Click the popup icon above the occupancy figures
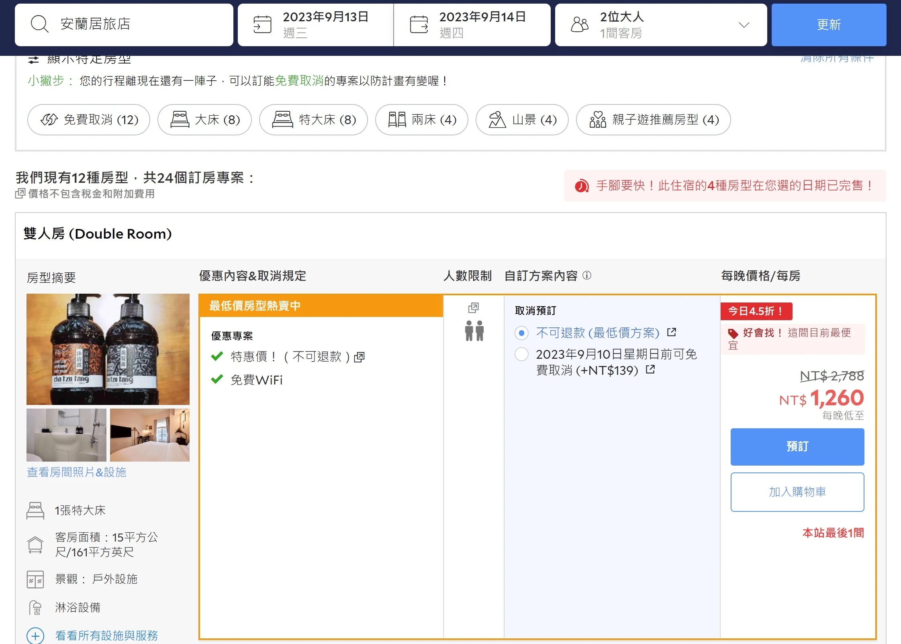 [474, 308]
